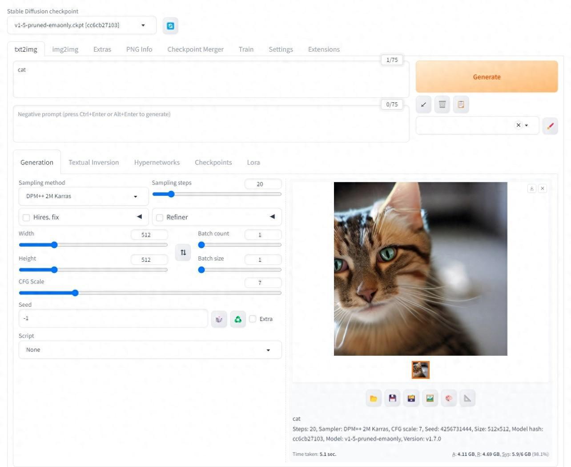Open the Extras tab
Screen dimensions: 571x467
[102, 49]
